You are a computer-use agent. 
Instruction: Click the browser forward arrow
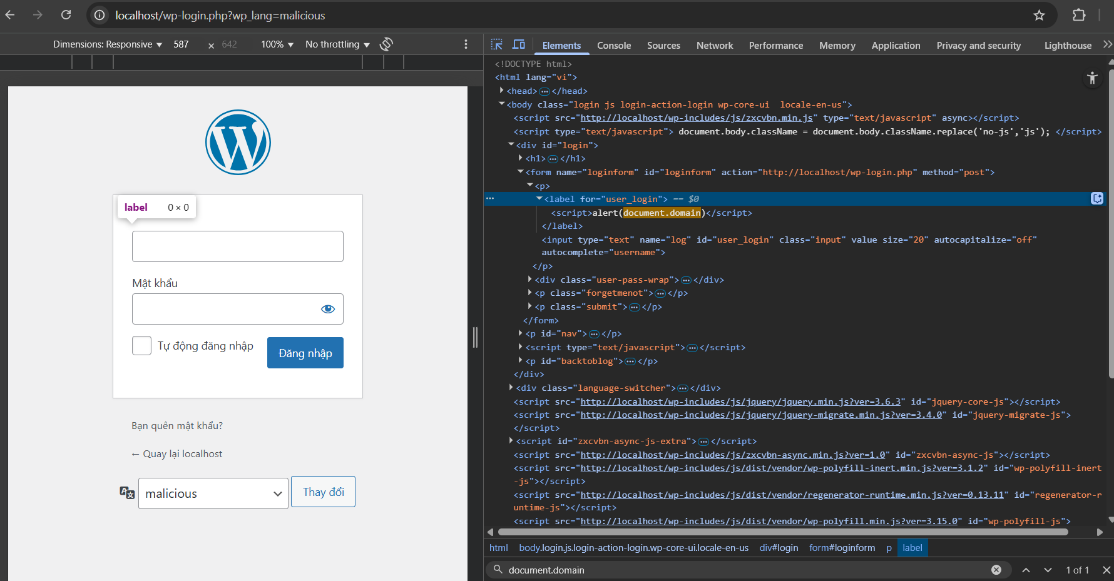[38, 15]
